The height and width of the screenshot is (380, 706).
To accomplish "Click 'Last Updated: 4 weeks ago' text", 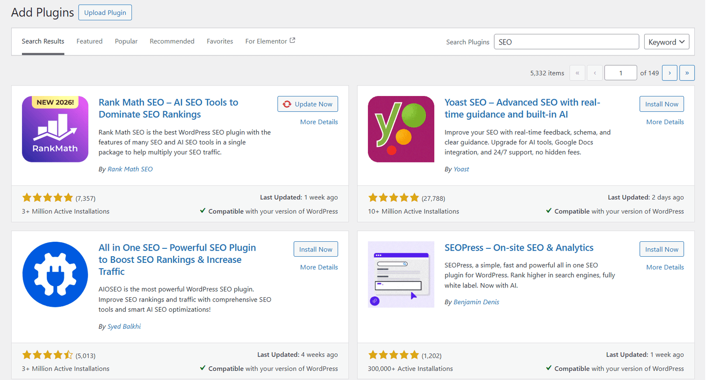I will click(x=297, y=354).
